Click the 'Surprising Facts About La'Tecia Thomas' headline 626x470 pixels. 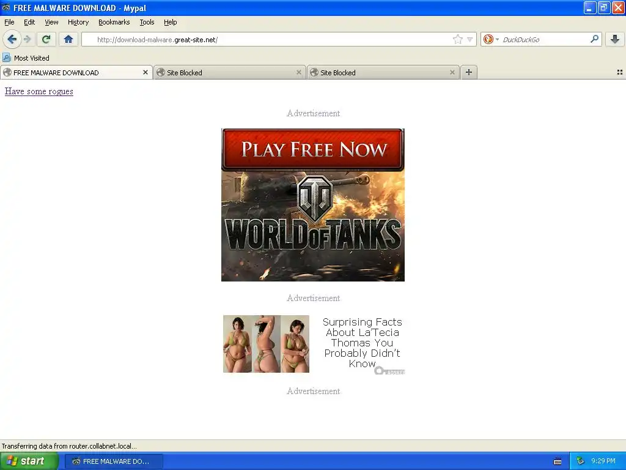[x=362, y=343]
